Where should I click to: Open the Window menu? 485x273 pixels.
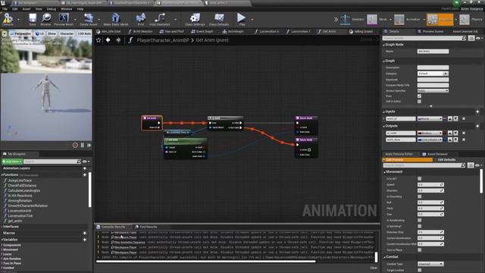[66, 9]
